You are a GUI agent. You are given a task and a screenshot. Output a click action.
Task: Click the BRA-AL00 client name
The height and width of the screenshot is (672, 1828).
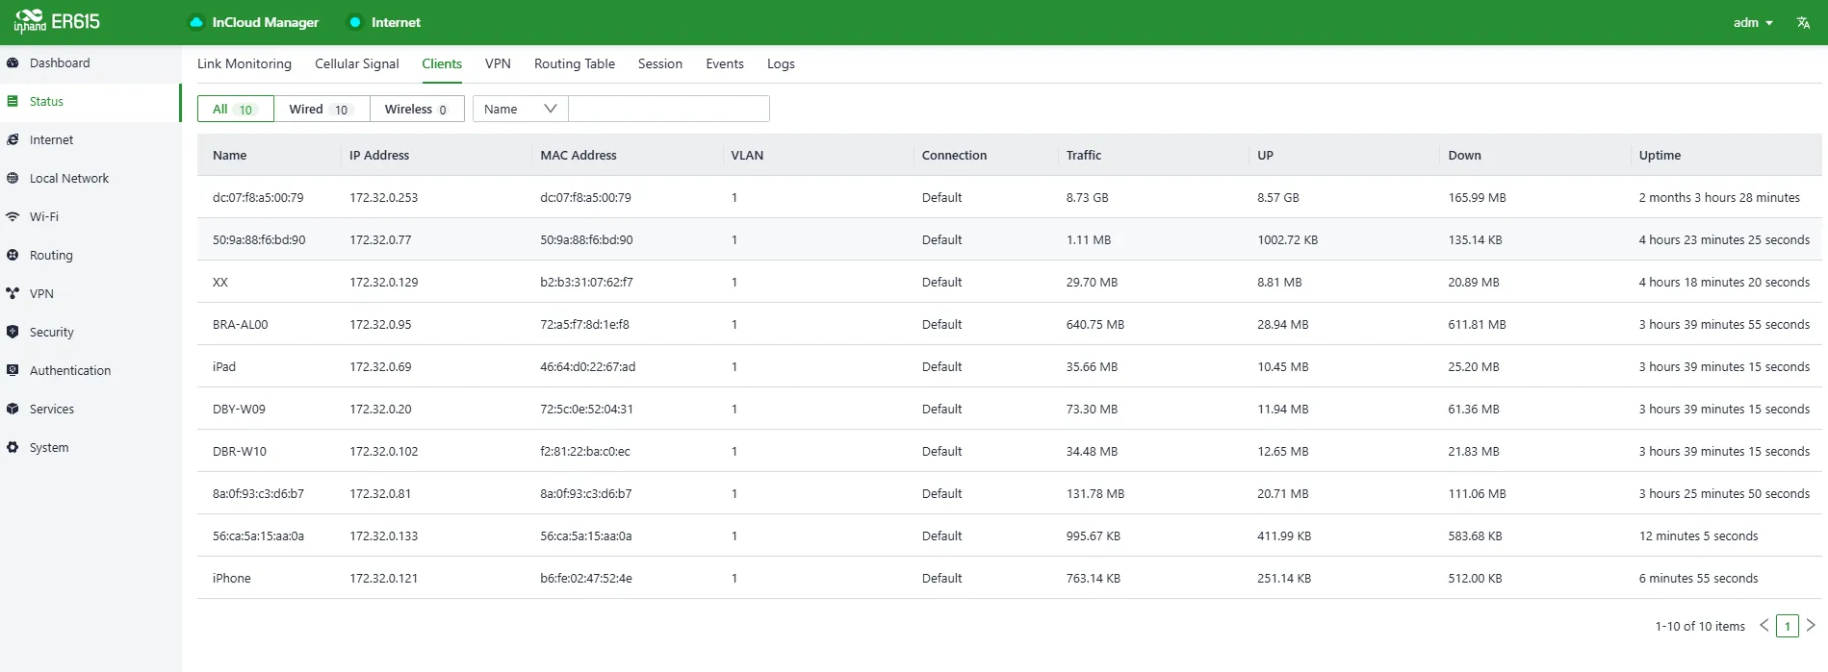coord(241,324)
